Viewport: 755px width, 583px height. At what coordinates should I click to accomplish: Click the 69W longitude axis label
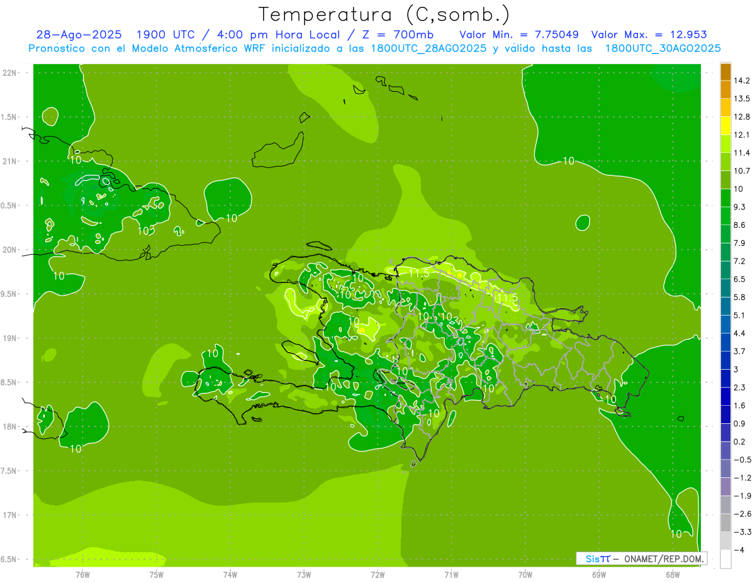[x=599, y=574]
